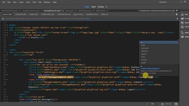Screen dimensions: 189x106
Task: Collapse the body tag on line 26
Action: [7, 25]
